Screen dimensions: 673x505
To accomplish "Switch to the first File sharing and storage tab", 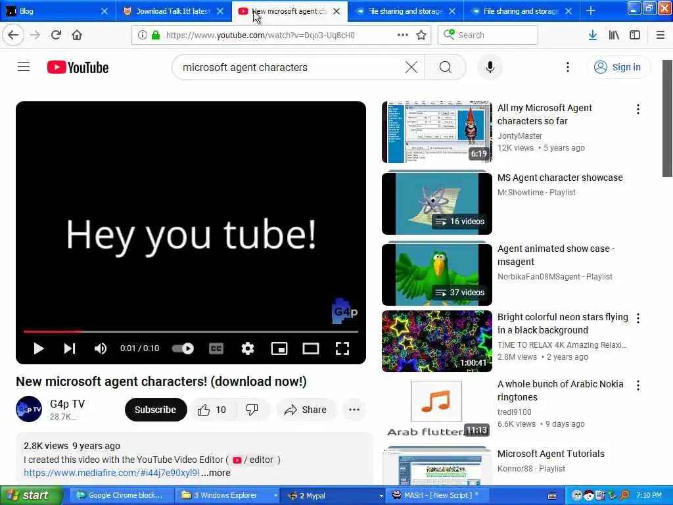I will [x=405, y=11].
